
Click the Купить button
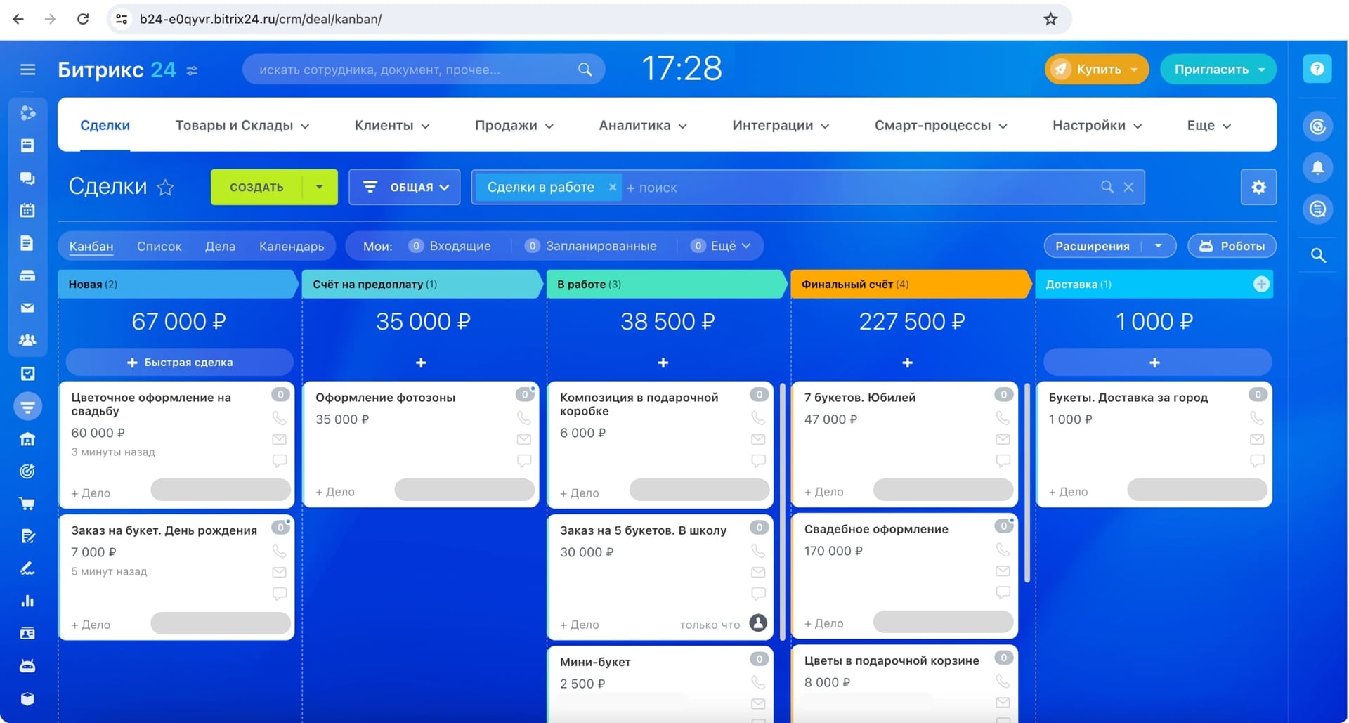point(1097,69)
